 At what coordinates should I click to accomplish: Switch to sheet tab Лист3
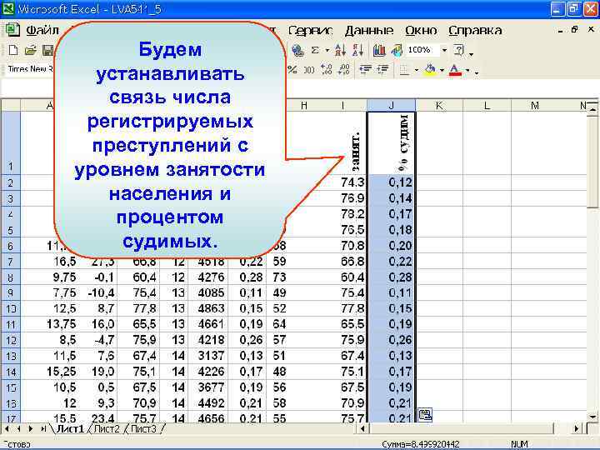143,429
